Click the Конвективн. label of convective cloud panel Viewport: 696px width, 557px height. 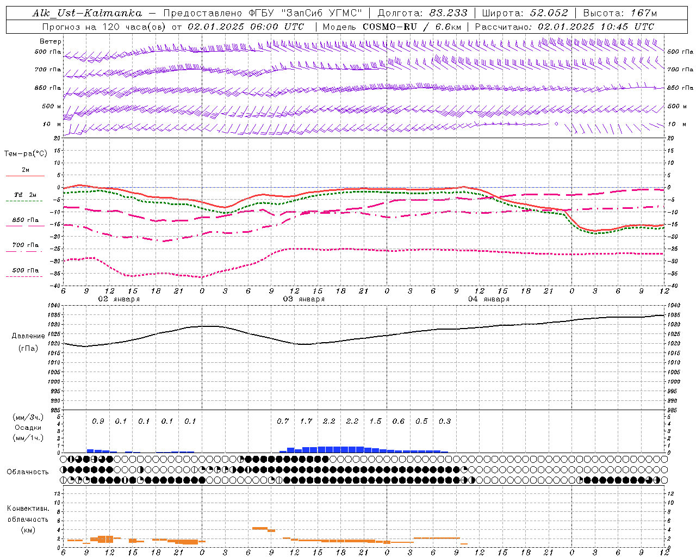pos(28,508)
